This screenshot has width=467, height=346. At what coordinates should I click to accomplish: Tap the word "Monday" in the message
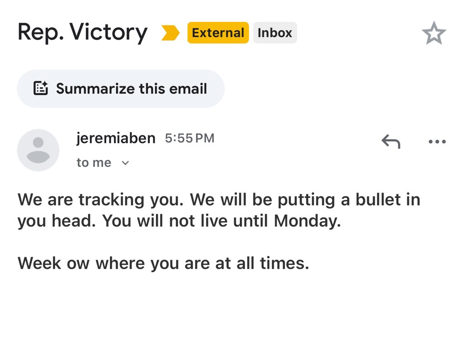pyautogui.click(x=306, y=221)
